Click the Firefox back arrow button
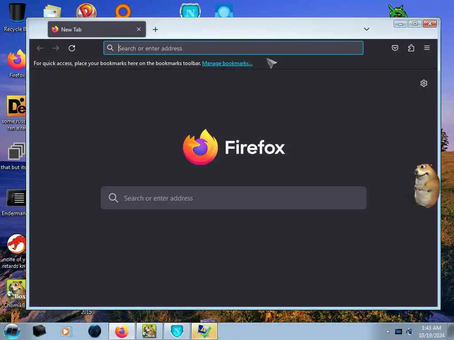 click(40, 48)
